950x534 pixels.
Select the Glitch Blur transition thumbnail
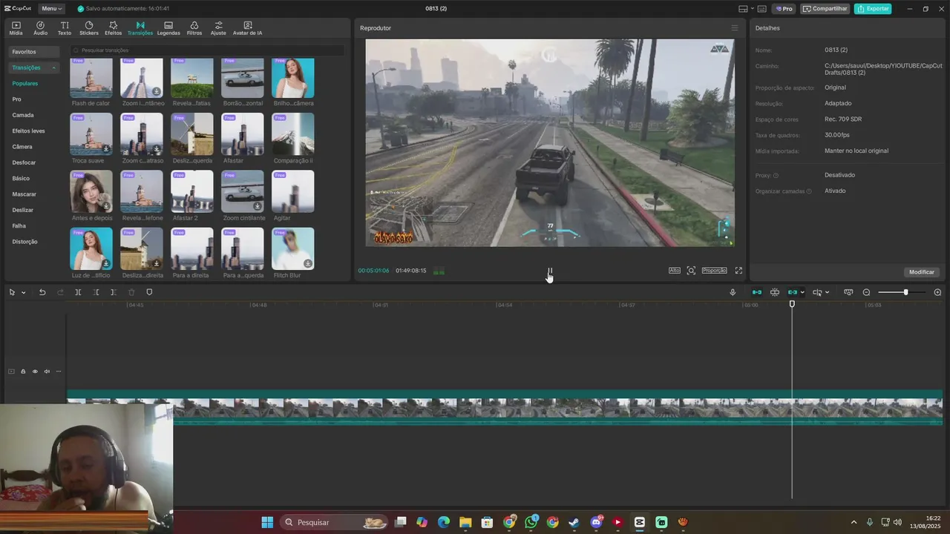coord(293,248)
